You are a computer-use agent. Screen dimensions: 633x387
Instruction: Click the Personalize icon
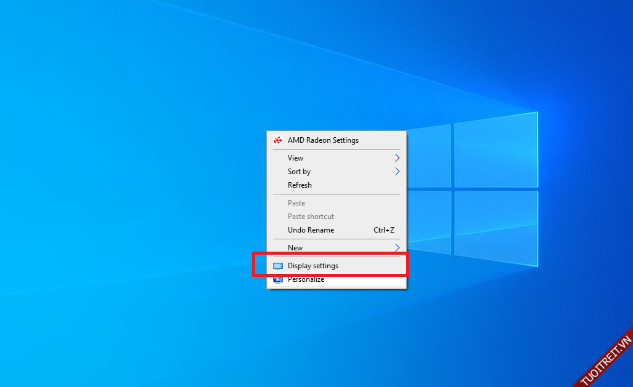tap(278, 280)
